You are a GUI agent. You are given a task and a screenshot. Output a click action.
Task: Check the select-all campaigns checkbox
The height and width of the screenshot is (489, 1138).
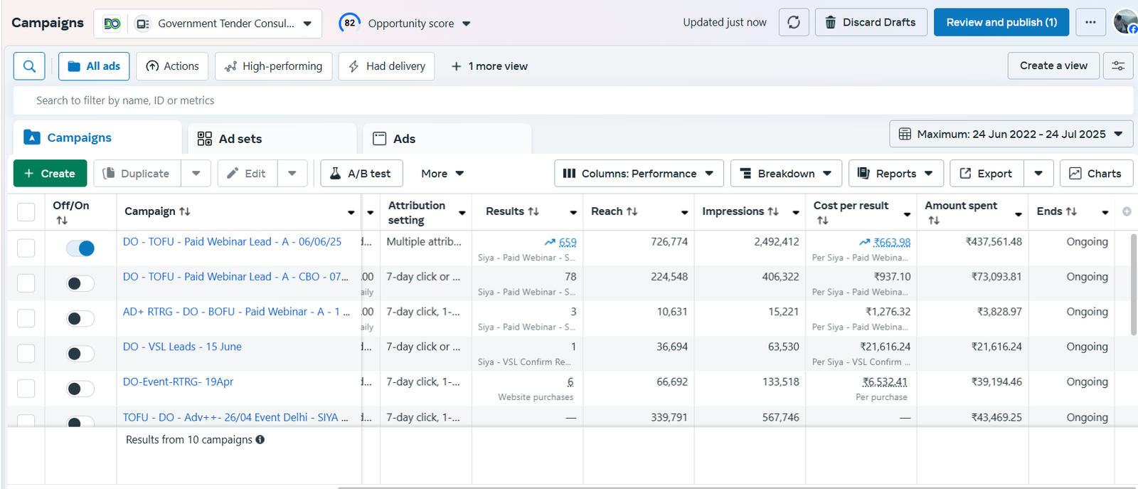[26, 212]
